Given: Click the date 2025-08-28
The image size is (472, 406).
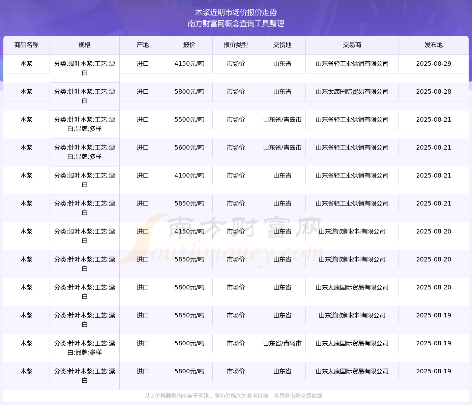Looking at the screenshot, I should point(434,92).
